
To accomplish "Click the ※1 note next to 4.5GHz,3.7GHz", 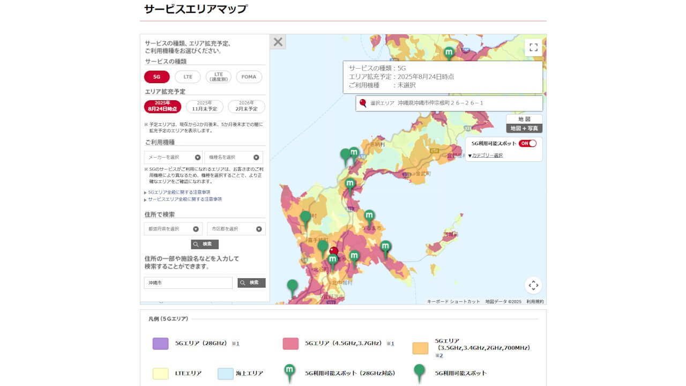I will coord(390,344).
